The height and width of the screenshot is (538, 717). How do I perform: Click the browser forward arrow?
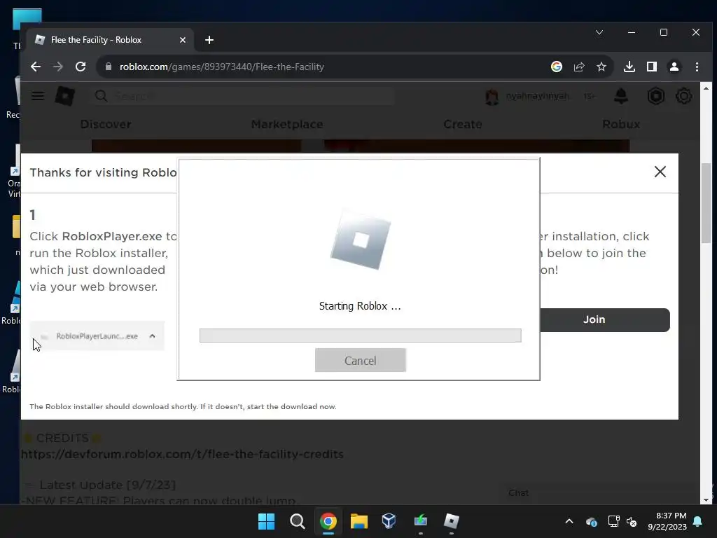tap(58, 67)
